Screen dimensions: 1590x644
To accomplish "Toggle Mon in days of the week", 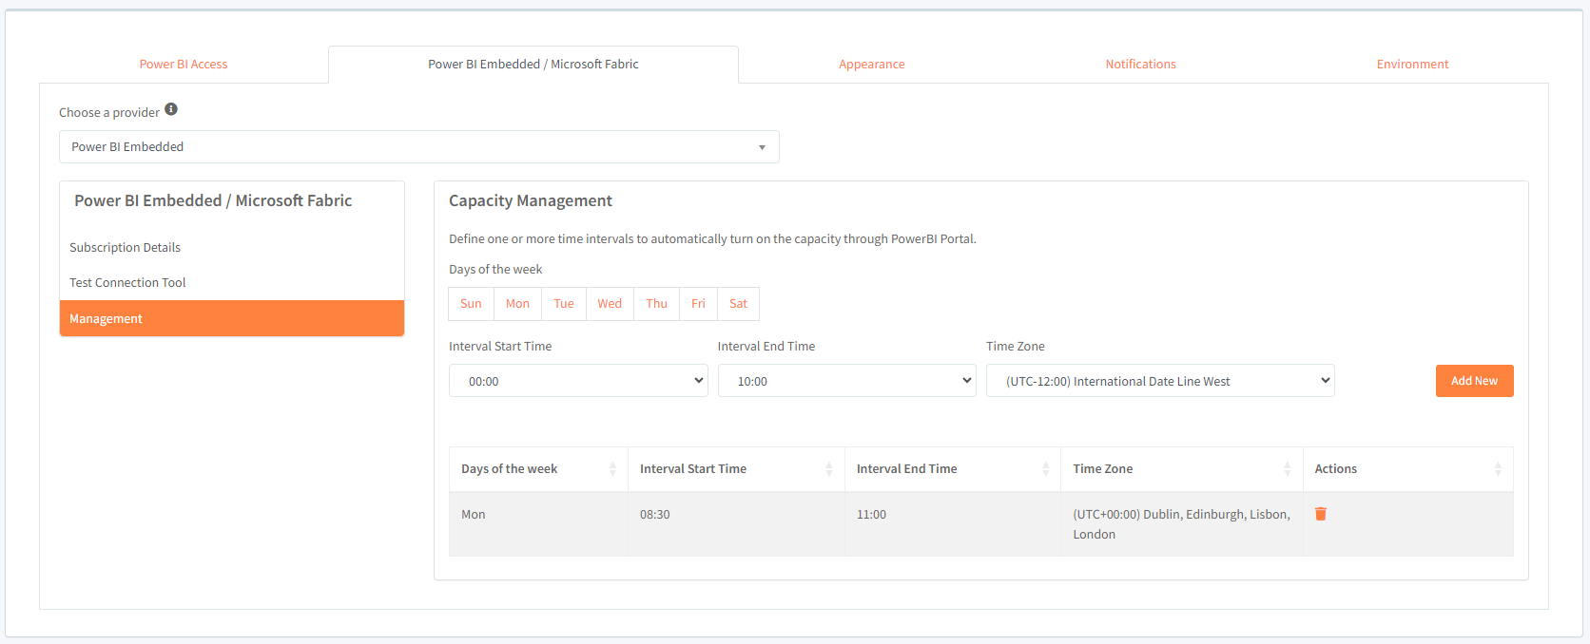I will coord(517,304).
